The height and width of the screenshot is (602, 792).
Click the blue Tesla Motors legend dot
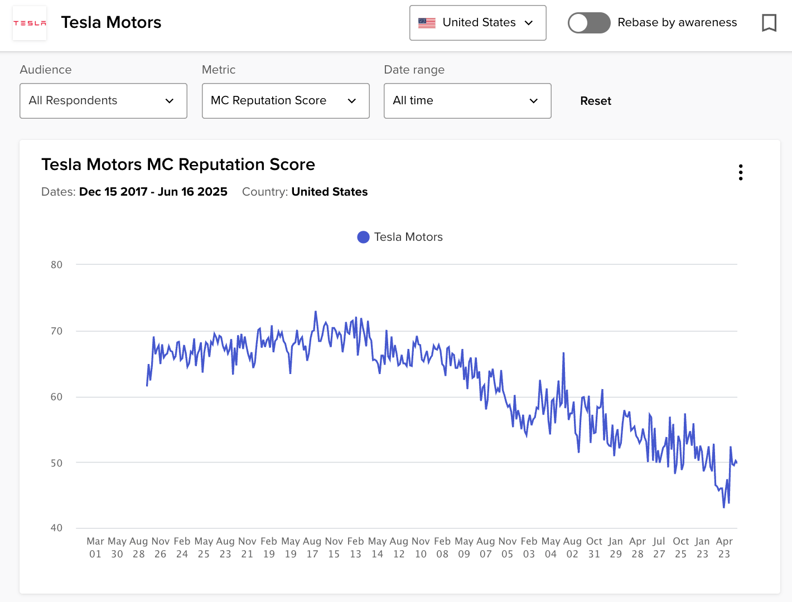coord(363,237)
